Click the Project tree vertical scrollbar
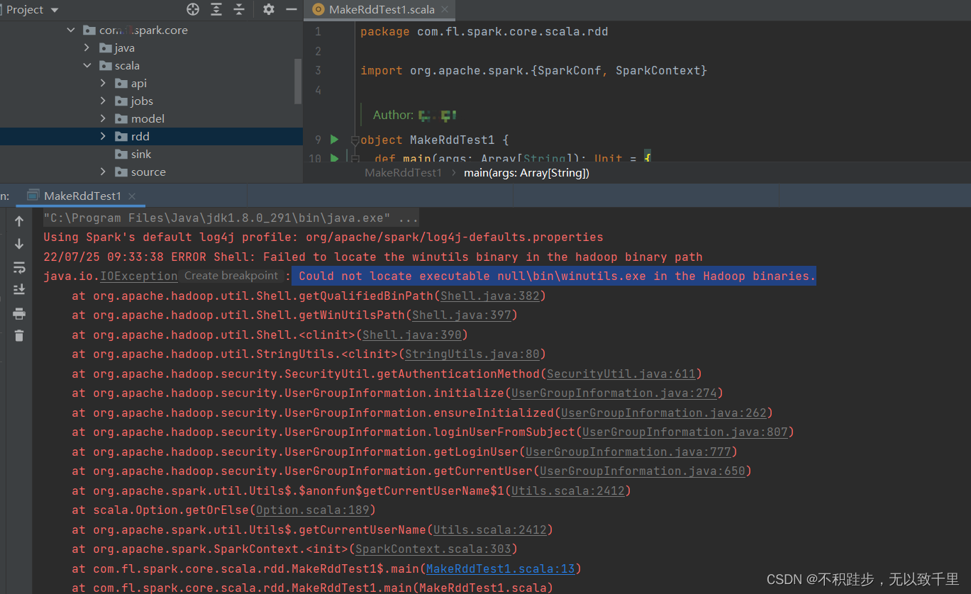 coord(298,82)
